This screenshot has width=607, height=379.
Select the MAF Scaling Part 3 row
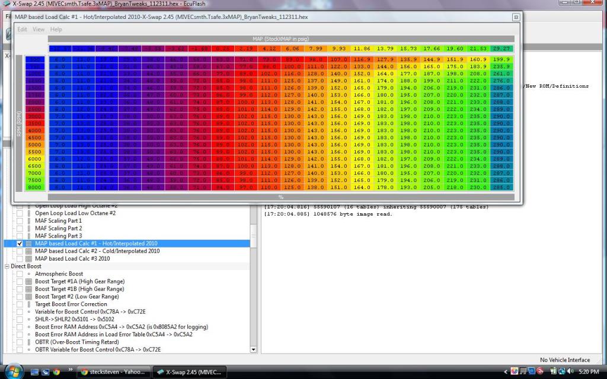click(59, 236)
